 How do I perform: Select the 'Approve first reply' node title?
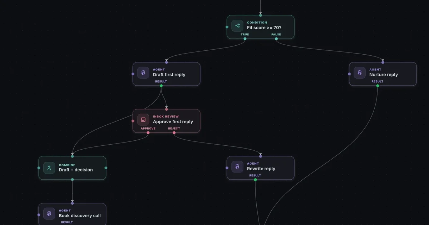[173, 122]
